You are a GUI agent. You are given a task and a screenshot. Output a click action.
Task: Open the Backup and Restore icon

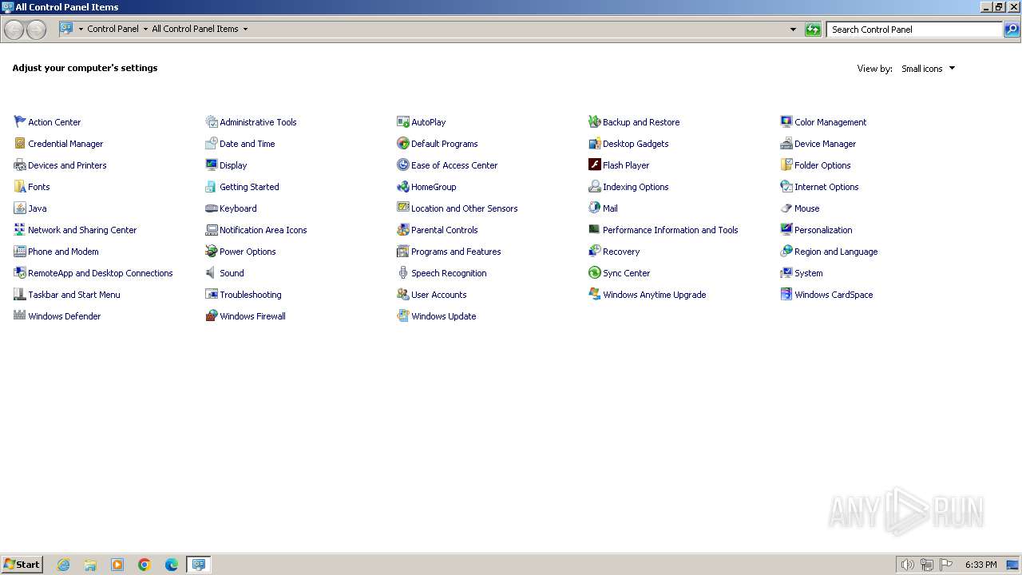pyautogui.click(x=595, y=122)
